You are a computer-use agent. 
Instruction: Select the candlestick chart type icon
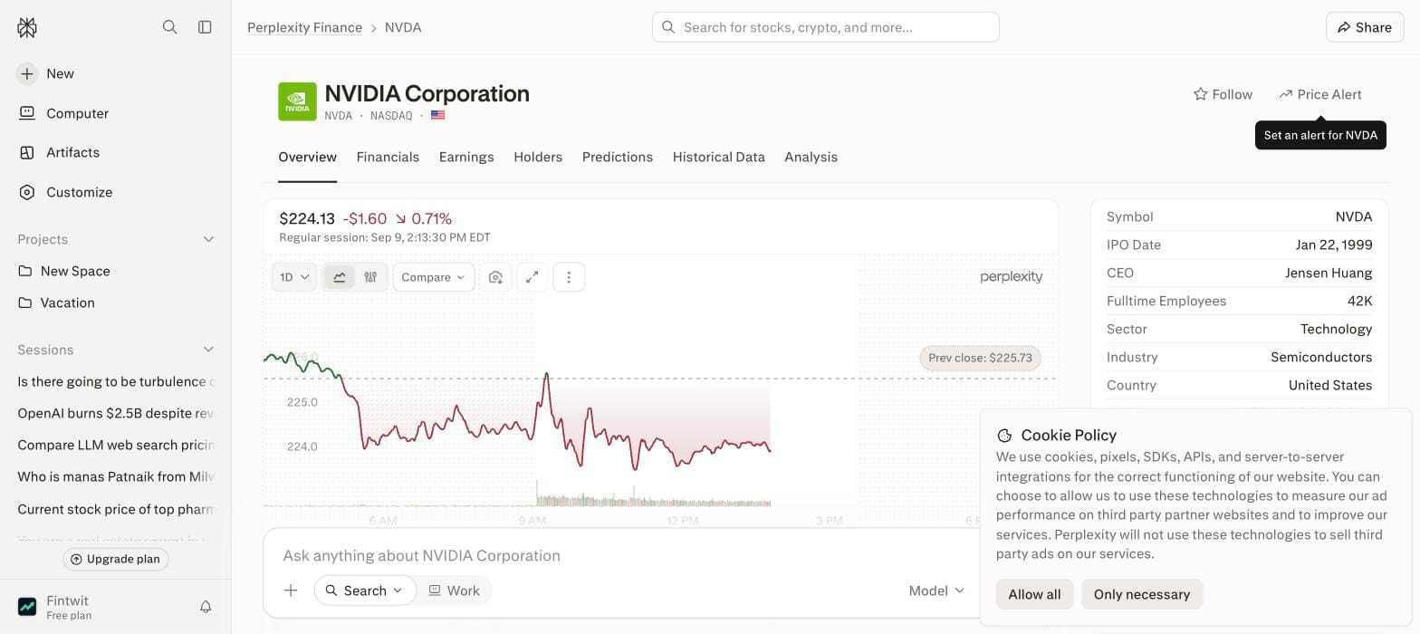pos(370,277)
